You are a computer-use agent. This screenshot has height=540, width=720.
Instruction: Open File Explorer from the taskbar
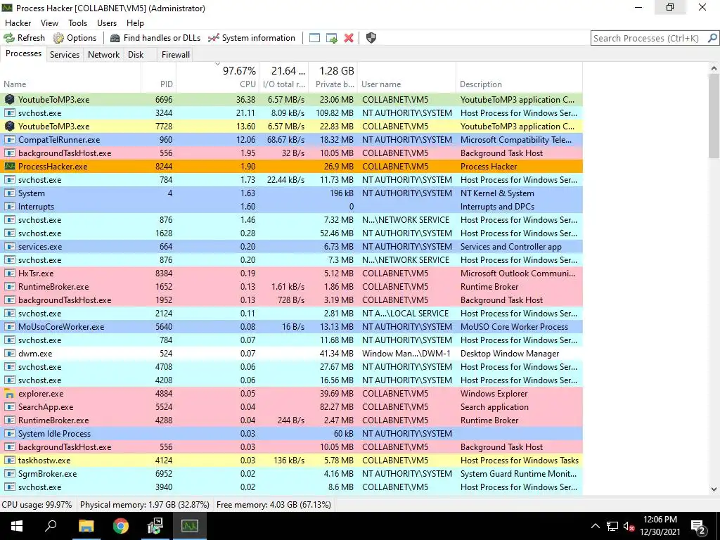pos(86,526)
